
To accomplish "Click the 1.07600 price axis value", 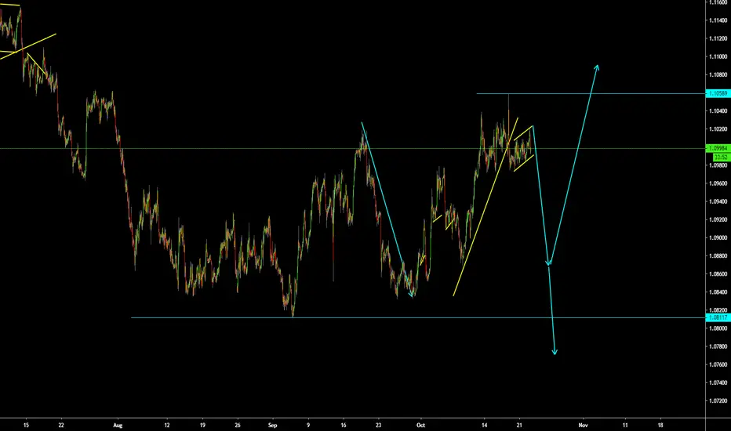I will 718,364.
